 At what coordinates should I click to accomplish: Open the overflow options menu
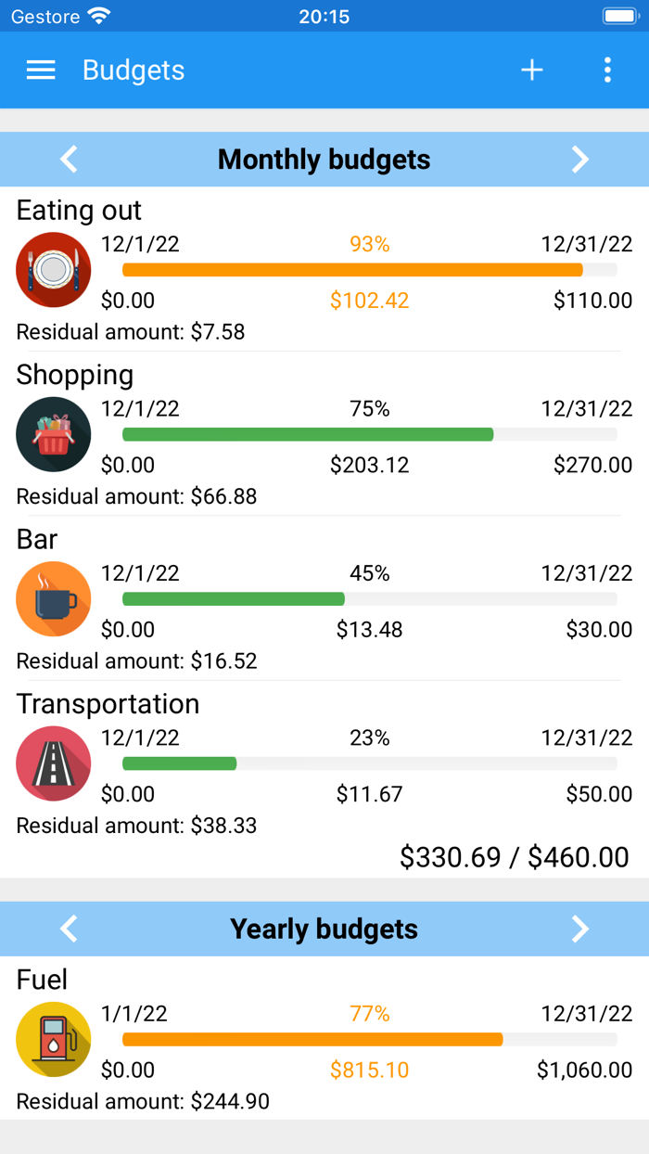(607, 70)
